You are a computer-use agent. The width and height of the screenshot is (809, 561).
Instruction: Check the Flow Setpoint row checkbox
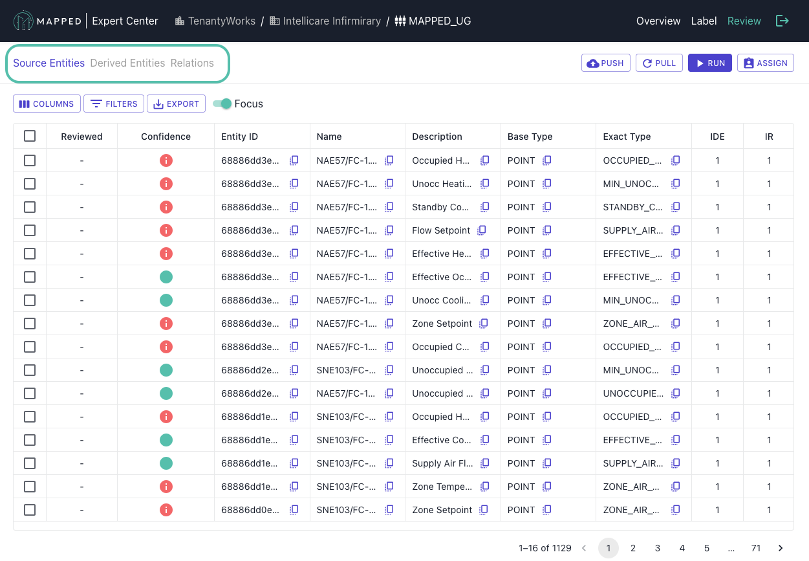30,230
